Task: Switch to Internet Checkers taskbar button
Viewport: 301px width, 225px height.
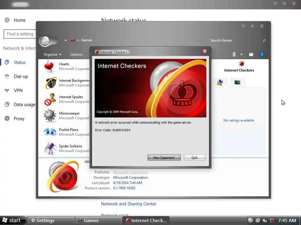Action: [x=146, y=220]
